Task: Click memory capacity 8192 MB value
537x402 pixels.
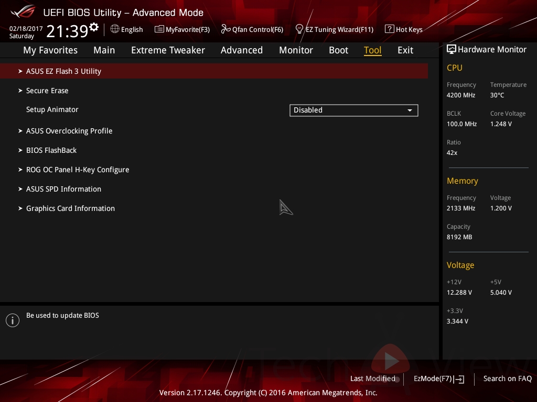Action: tap(459, 237)
